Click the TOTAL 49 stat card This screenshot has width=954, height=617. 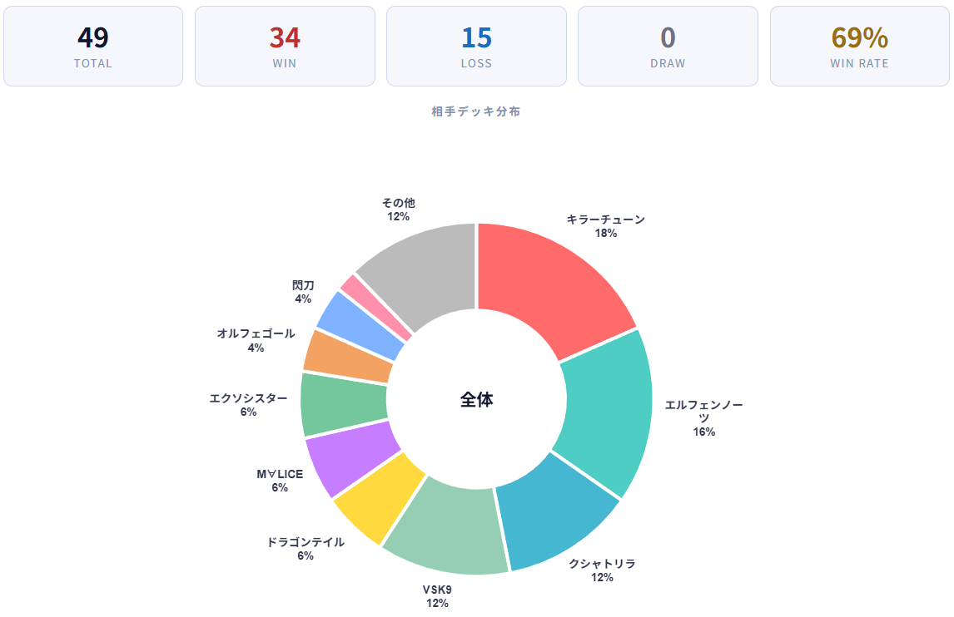point(93,47)
